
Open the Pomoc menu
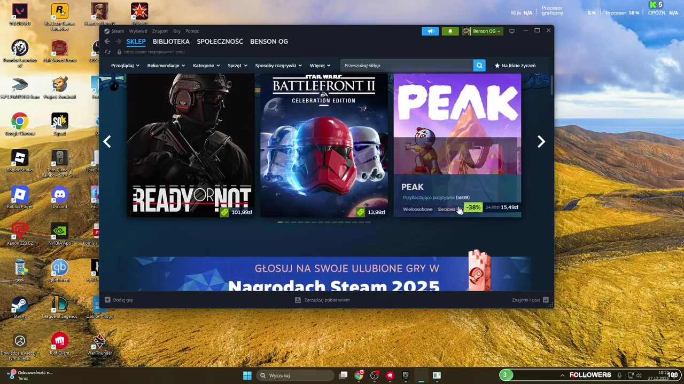[192, 31]
